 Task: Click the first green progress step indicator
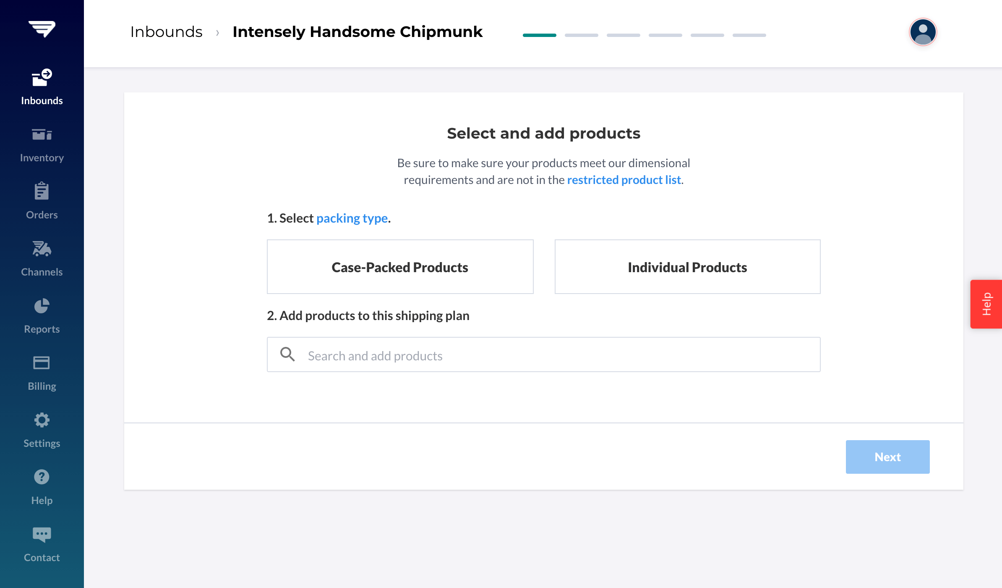tap(540, 35)
